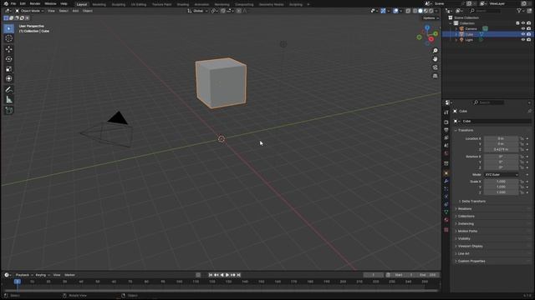The image size is (535, 300).
Task: Play the animation forward
Action: click(227, 275)
